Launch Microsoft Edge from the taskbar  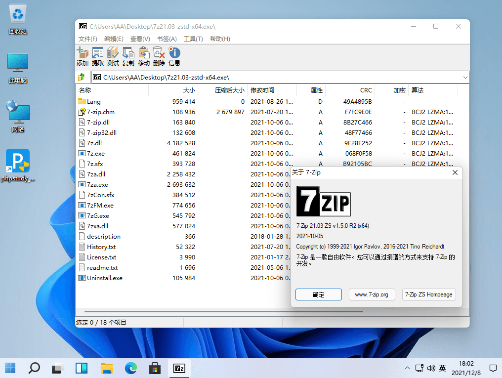point(130,368)
